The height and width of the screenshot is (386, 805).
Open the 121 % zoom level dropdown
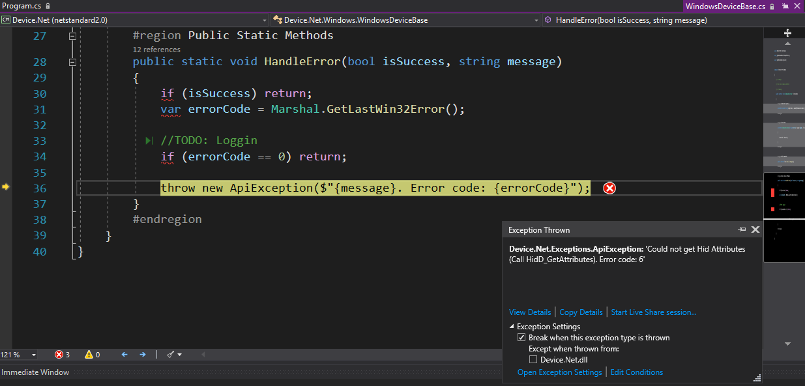[x=33, y=355]
